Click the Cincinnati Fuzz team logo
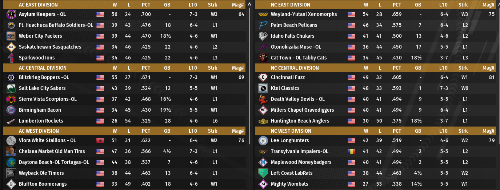 pyautogui.click(x=263, y=78)
